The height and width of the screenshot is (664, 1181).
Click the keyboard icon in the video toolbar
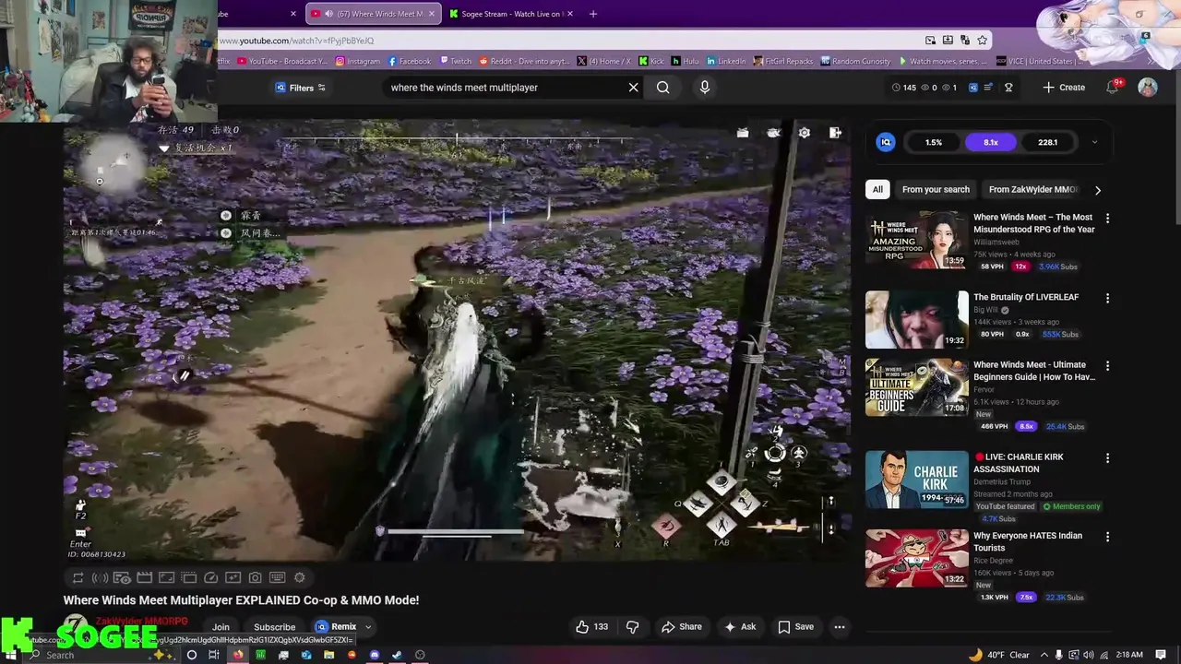tap(277, 578)
